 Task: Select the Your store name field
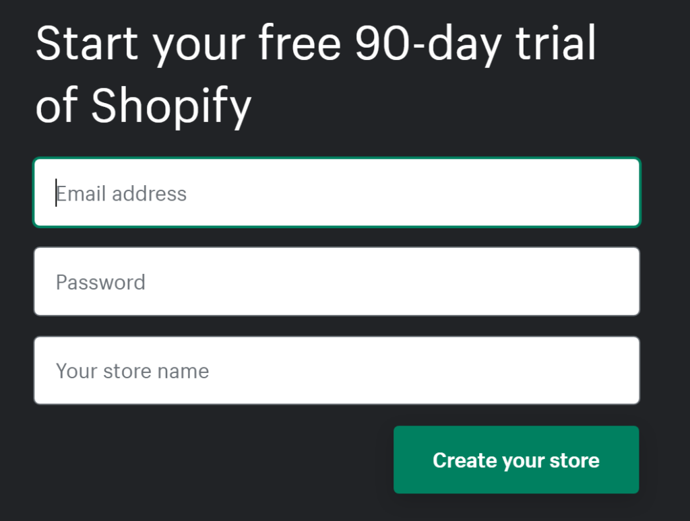point(337,370)
